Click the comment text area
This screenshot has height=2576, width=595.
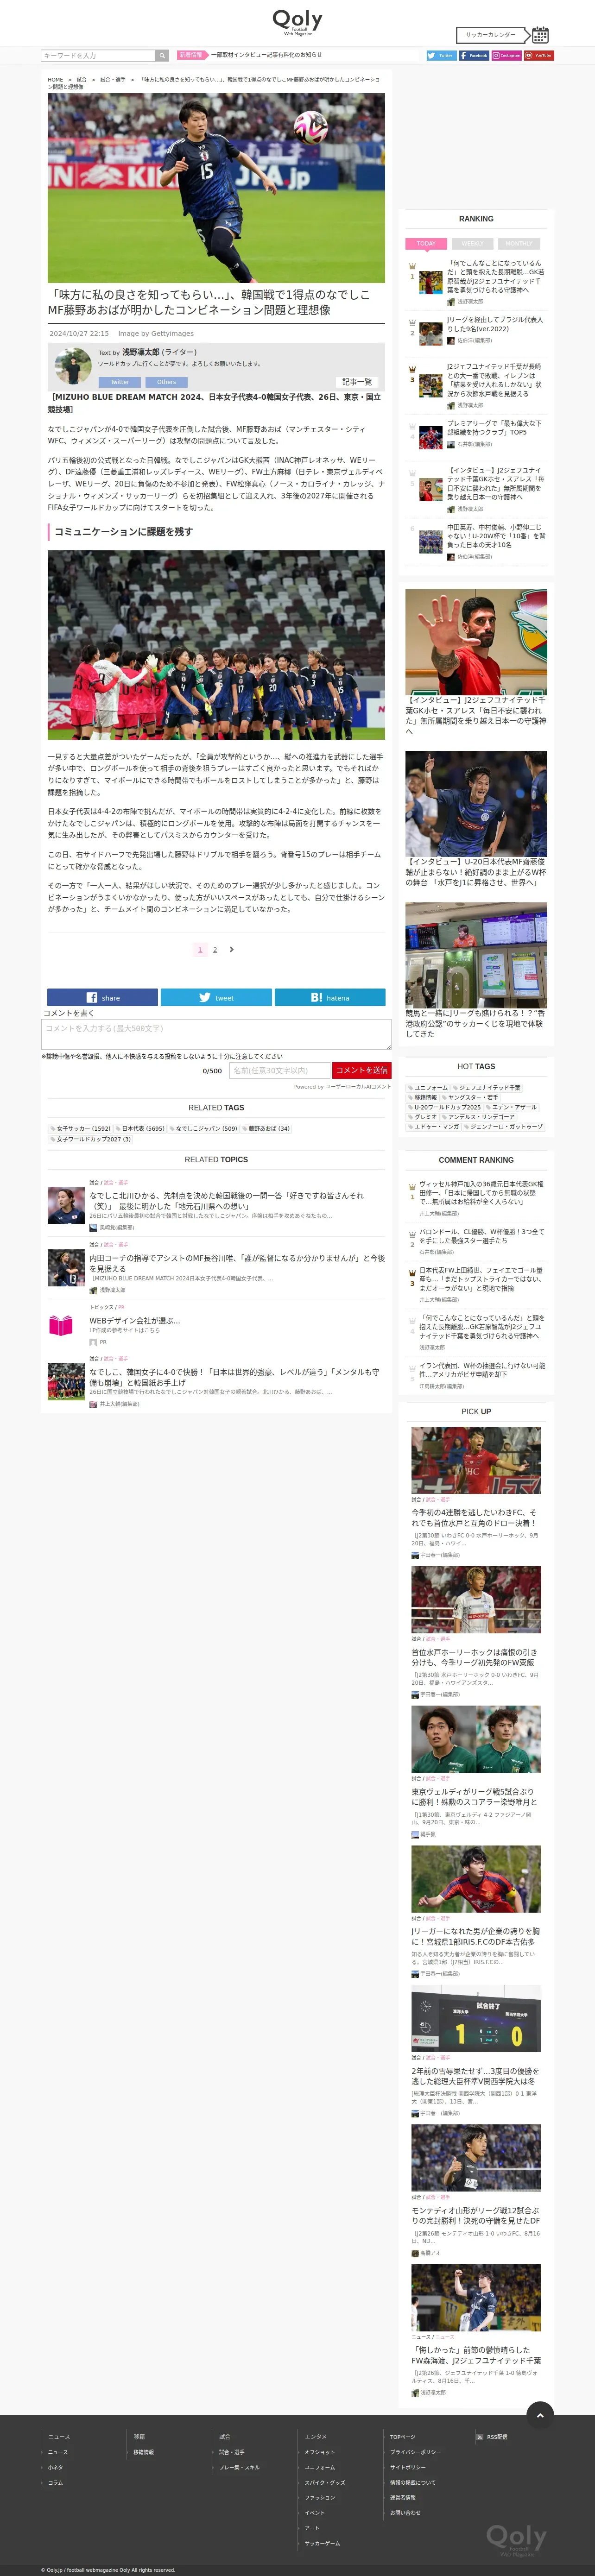(x=216, y=1034)
